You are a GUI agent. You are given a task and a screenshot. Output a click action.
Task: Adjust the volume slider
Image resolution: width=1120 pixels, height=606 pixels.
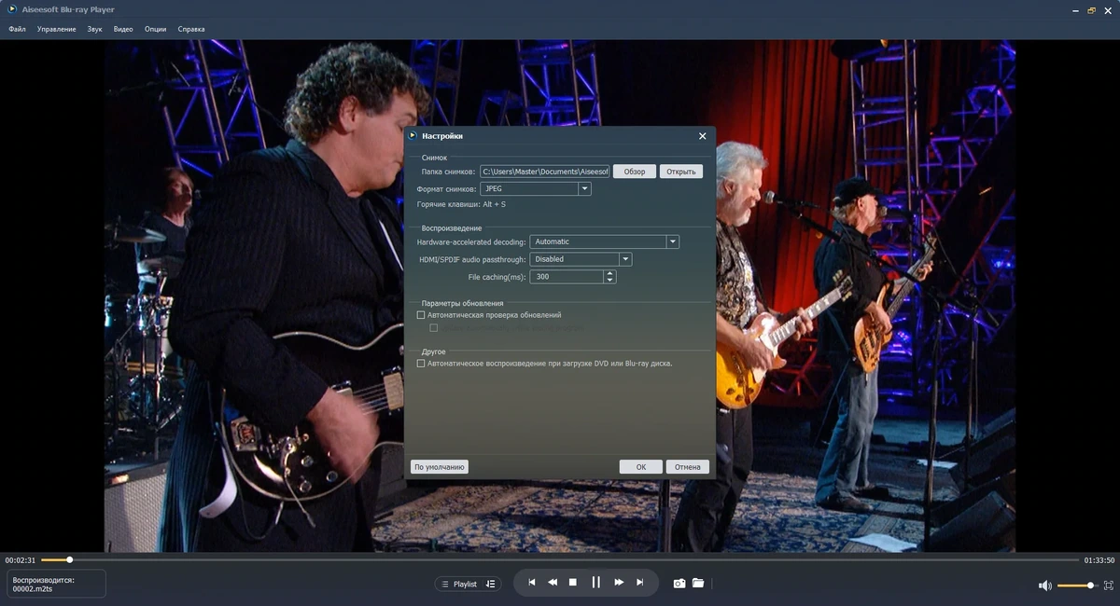coord(1076,585)
